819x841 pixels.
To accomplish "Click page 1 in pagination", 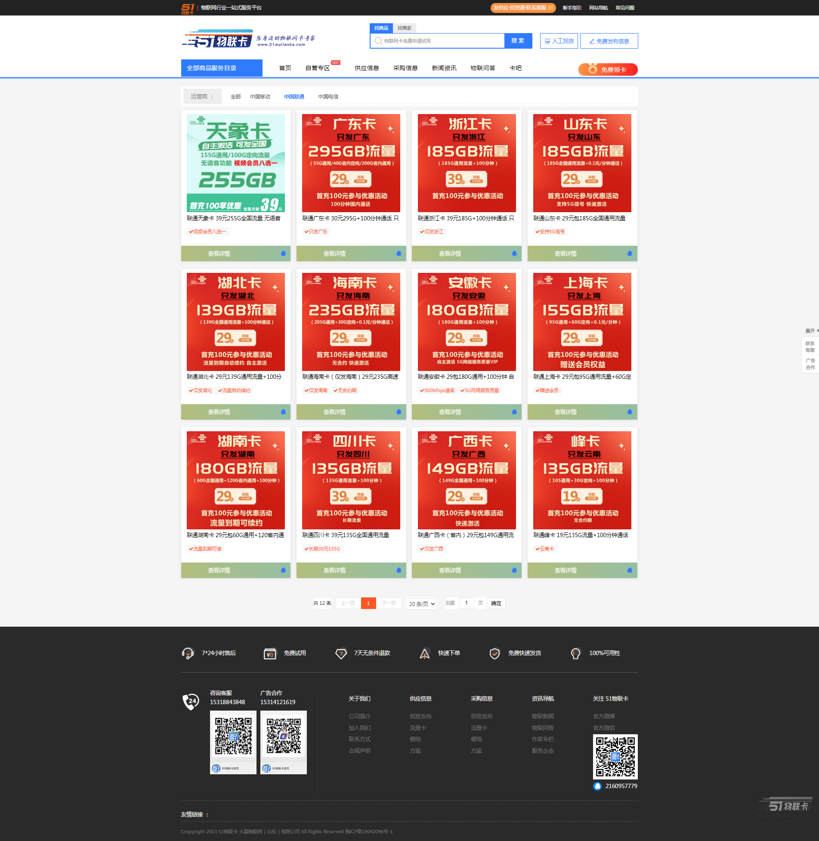I will coord(368,603).
